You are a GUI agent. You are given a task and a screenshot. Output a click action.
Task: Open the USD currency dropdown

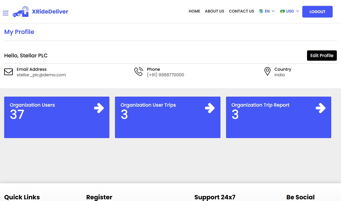(x=290, y=11)
